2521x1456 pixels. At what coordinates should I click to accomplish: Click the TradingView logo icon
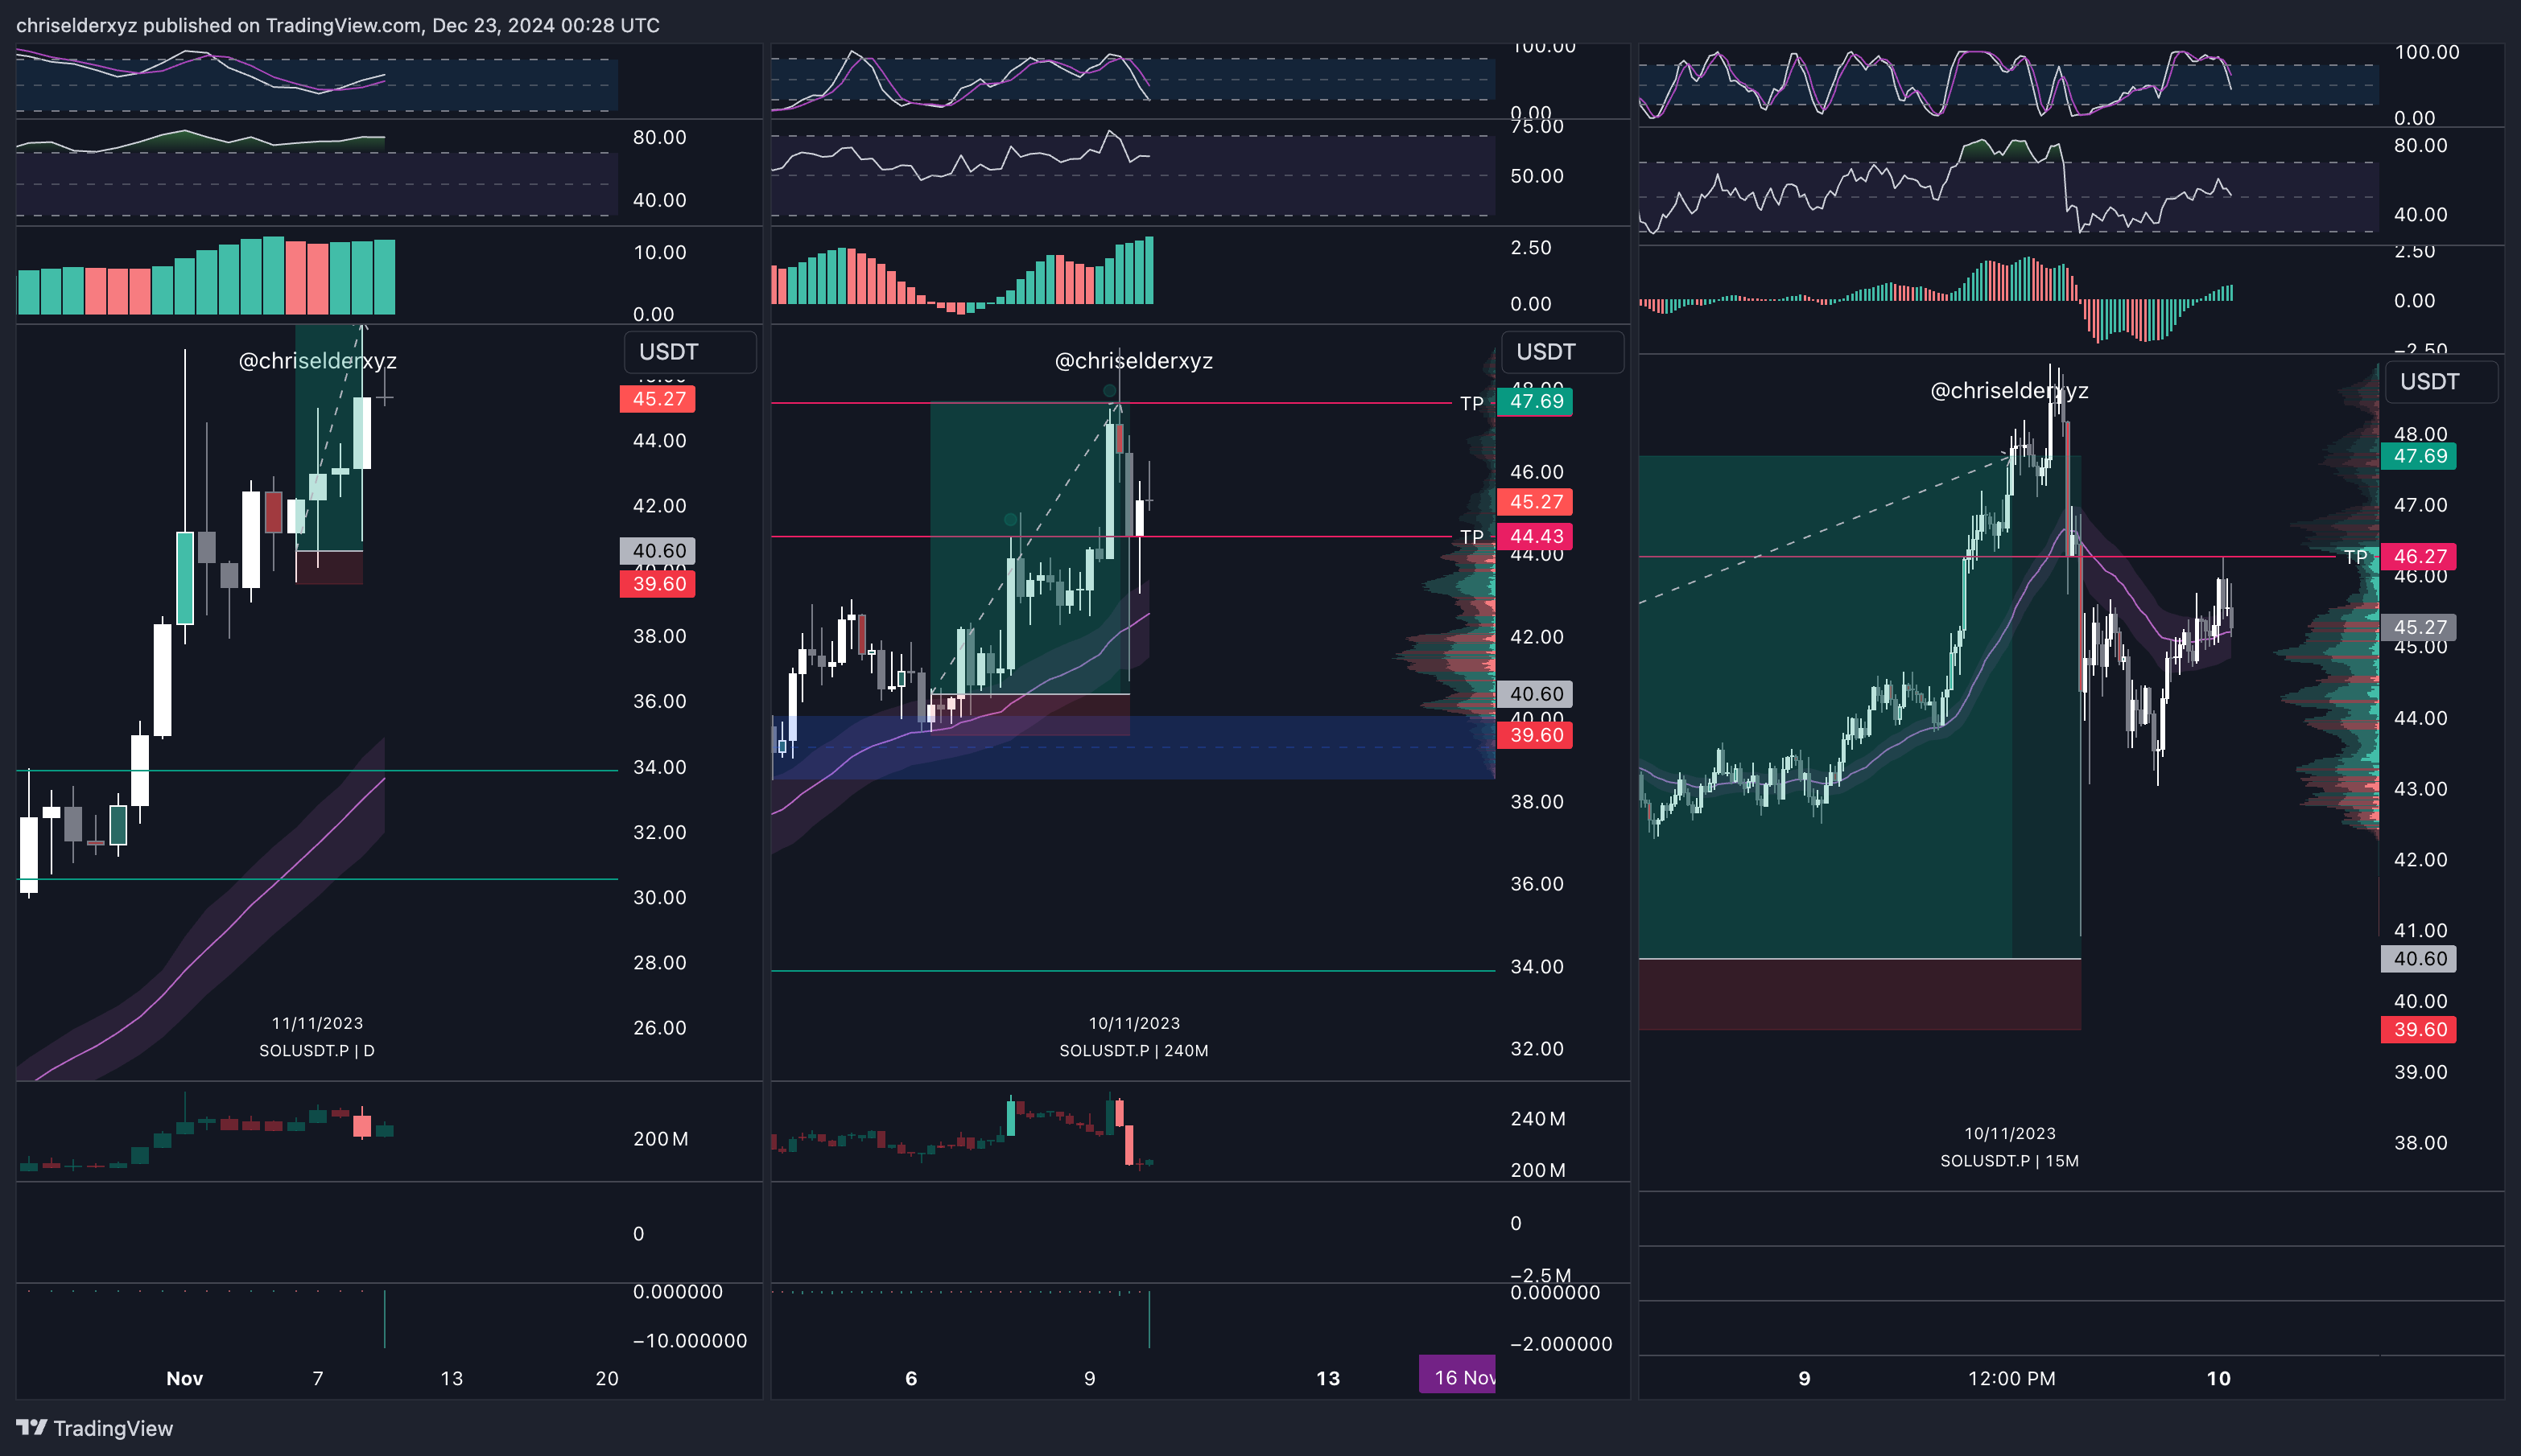tap(32, 1427)
